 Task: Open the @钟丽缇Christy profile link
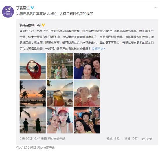(30, 25)
